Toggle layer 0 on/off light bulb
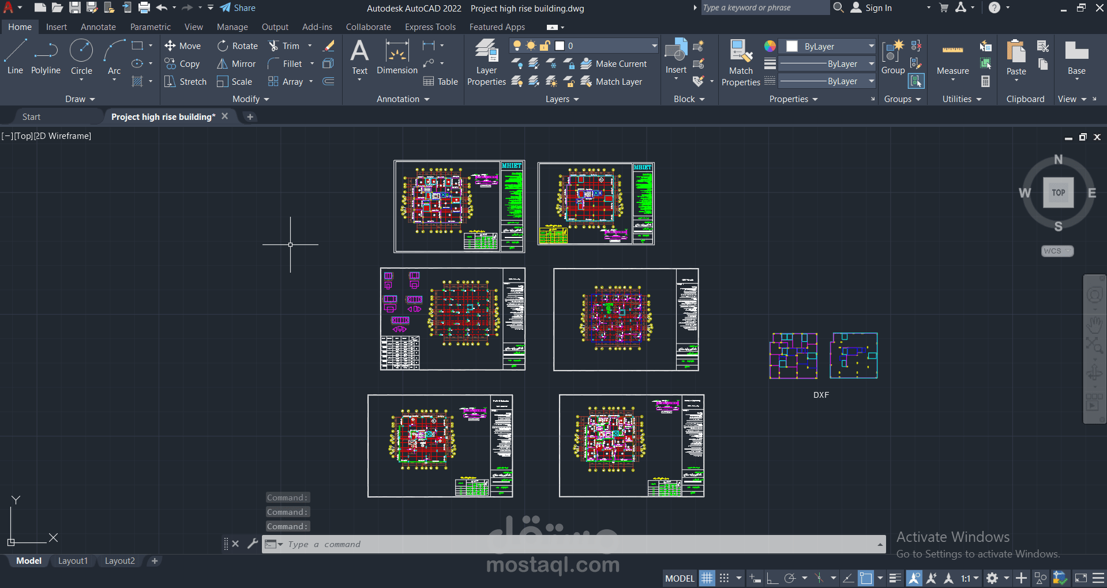1107x588 pixels. [x=517, y=46]
